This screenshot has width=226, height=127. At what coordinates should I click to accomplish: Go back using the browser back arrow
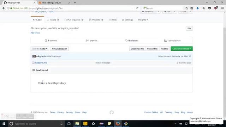click(x=4, y=8)
